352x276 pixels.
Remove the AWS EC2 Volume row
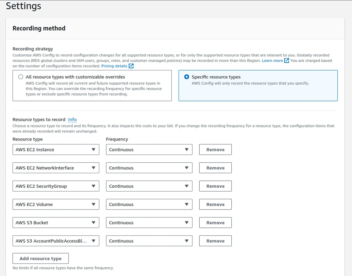tap(215, 204)
